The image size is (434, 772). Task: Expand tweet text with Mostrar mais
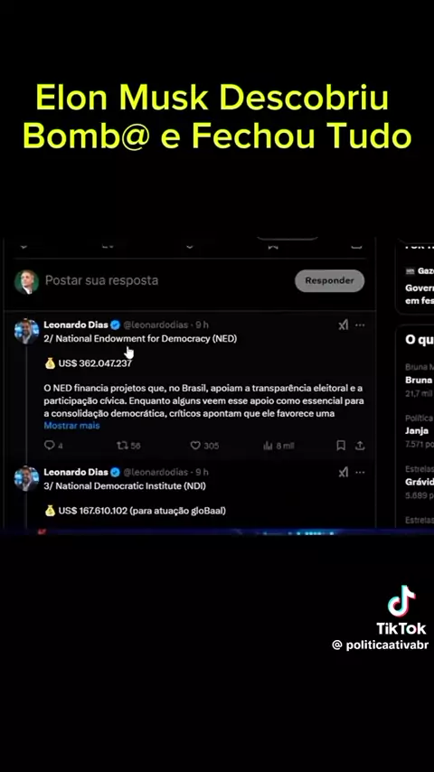click(x=72, y=426)
